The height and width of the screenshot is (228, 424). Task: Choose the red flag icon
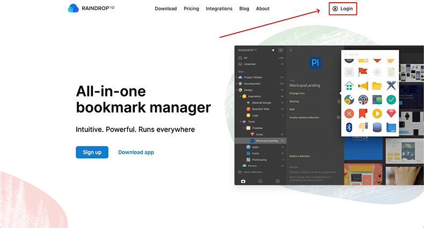363,72
